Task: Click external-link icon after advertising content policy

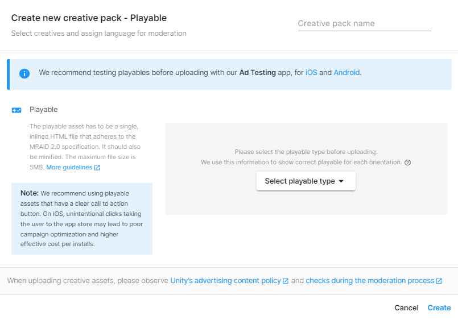Action: [286, 281]
